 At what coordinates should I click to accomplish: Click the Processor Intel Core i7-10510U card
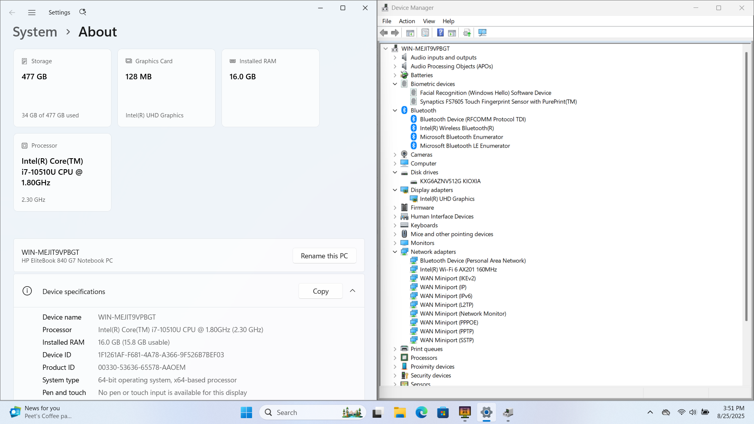click(x=62, y=172)
